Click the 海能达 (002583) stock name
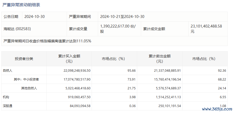This screenshot has width=234, height=113. 17,29
